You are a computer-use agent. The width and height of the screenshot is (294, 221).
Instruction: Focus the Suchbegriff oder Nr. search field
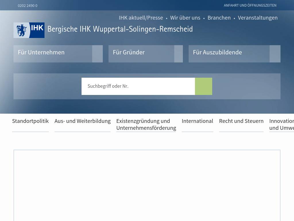pos(138,86)
